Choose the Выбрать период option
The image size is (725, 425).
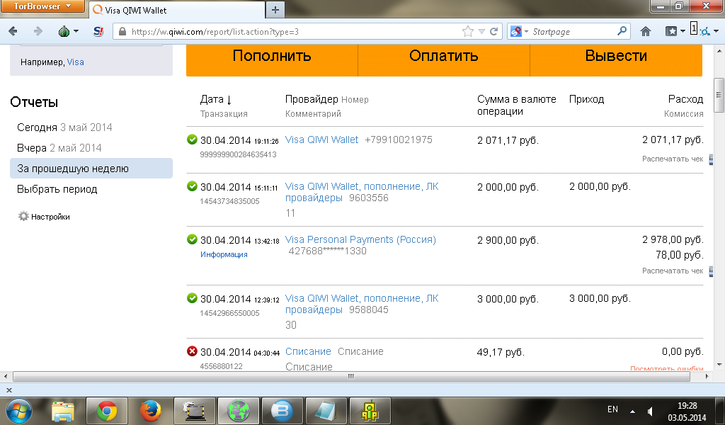click(x=57, y=189)
